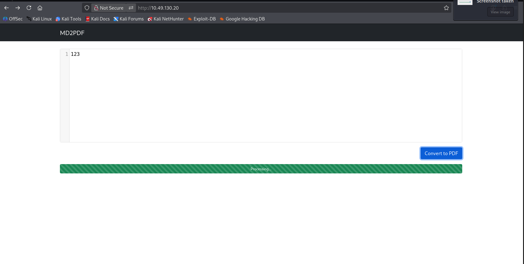The width and height of the screenshot is (524, 264).
Task: Reload the page with the refresh icon
Action: 29,8
